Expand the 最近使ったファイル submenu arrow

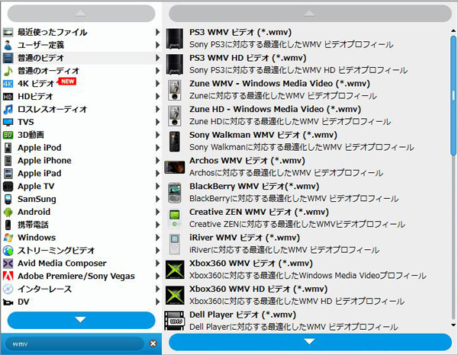[157, 32]
